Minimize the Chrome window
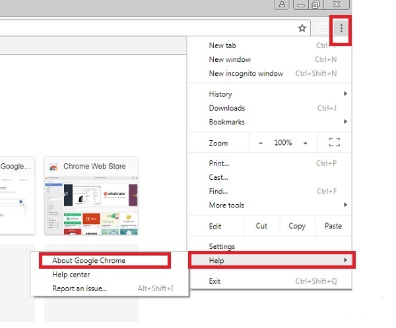396x328 pixels. 300,5
